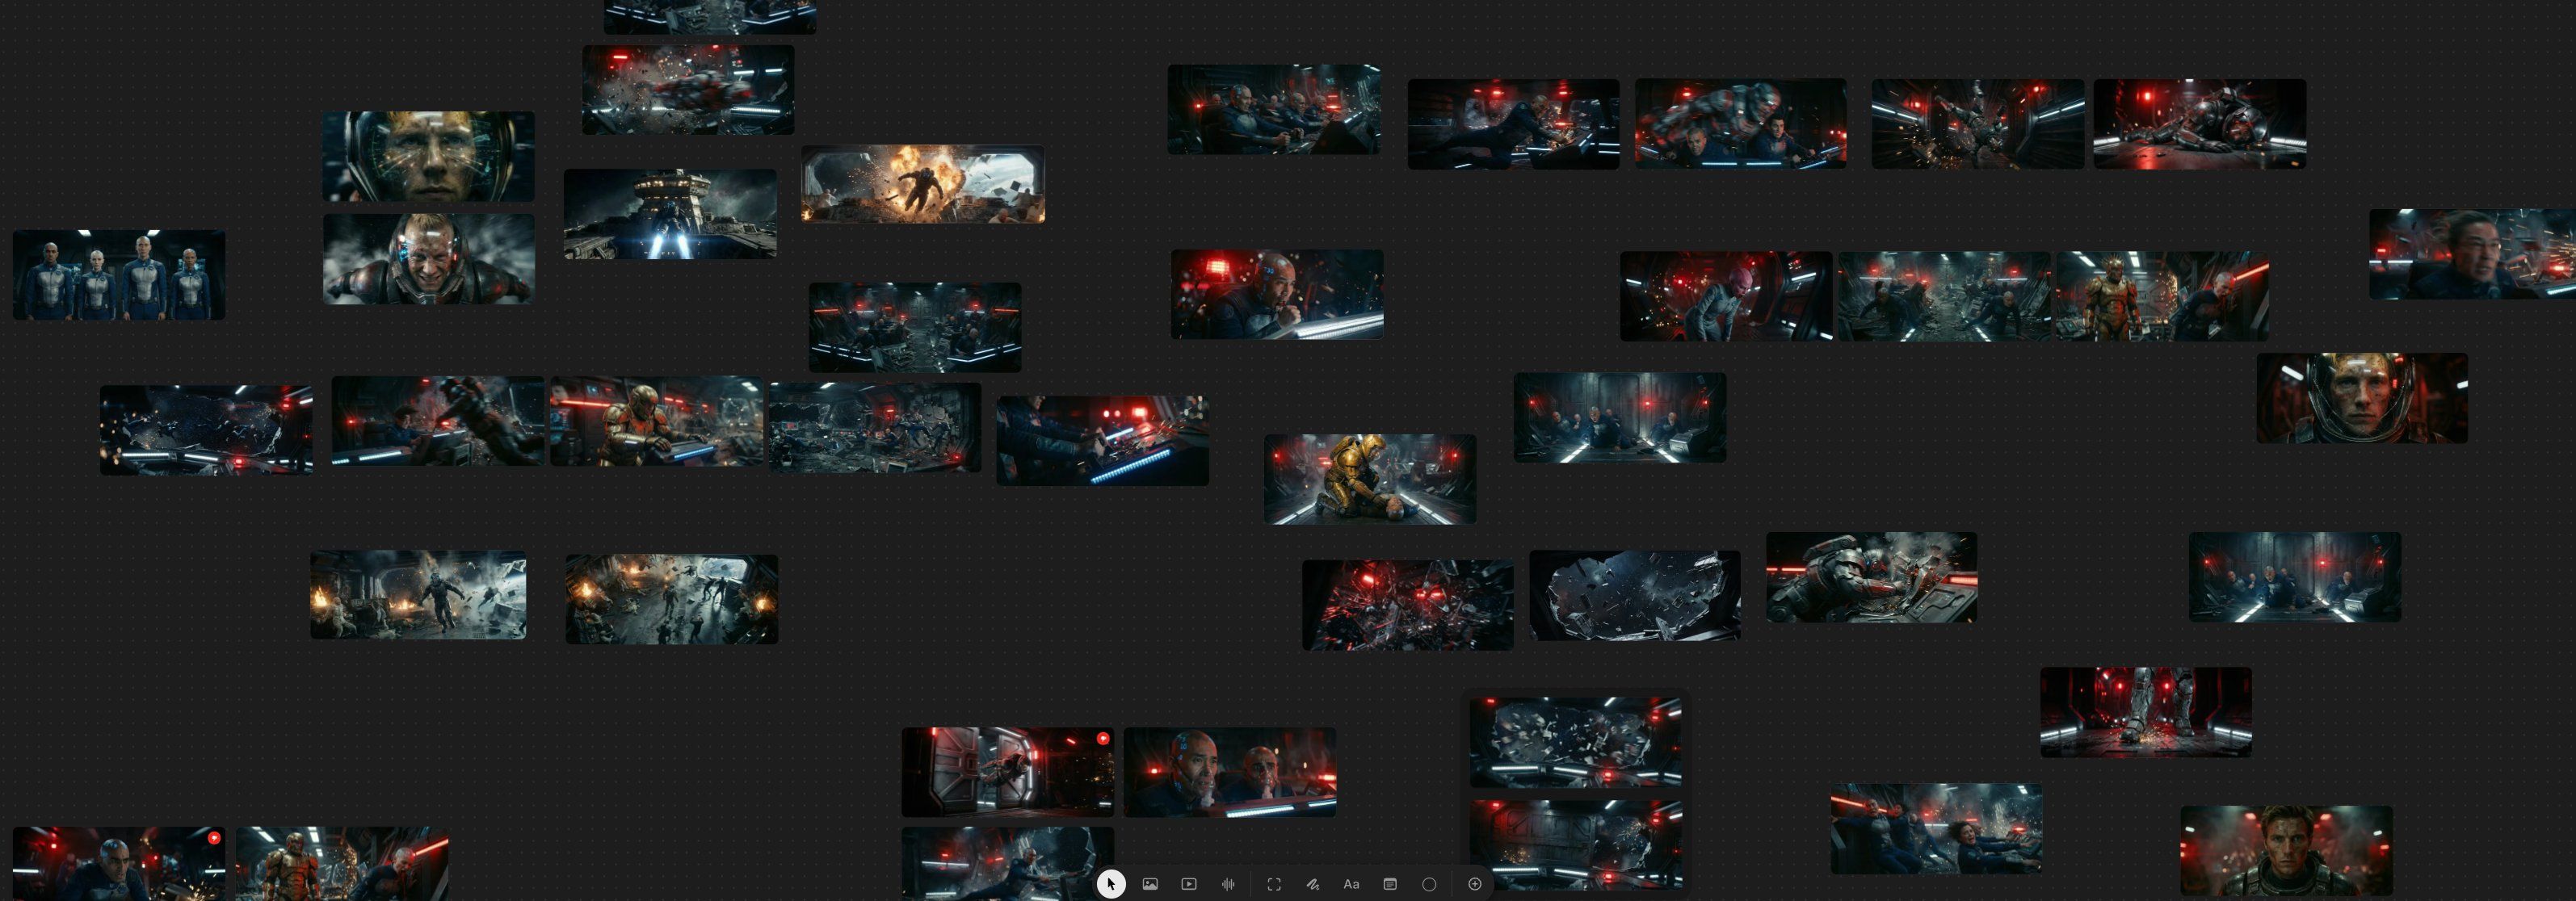
Task: Select the helmet HUD face close-up thumbnail
Action: 428,156
